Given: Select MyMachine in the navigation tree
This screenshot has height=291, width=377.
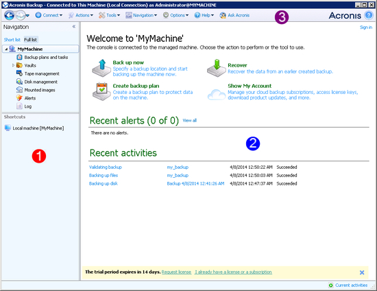Looking at the screenshot, I should coord(29,49).
